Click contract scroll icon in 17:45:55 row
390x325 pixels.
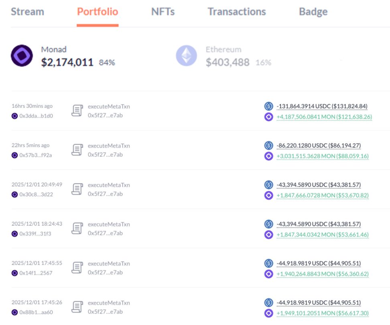click(x=77, y=268)
